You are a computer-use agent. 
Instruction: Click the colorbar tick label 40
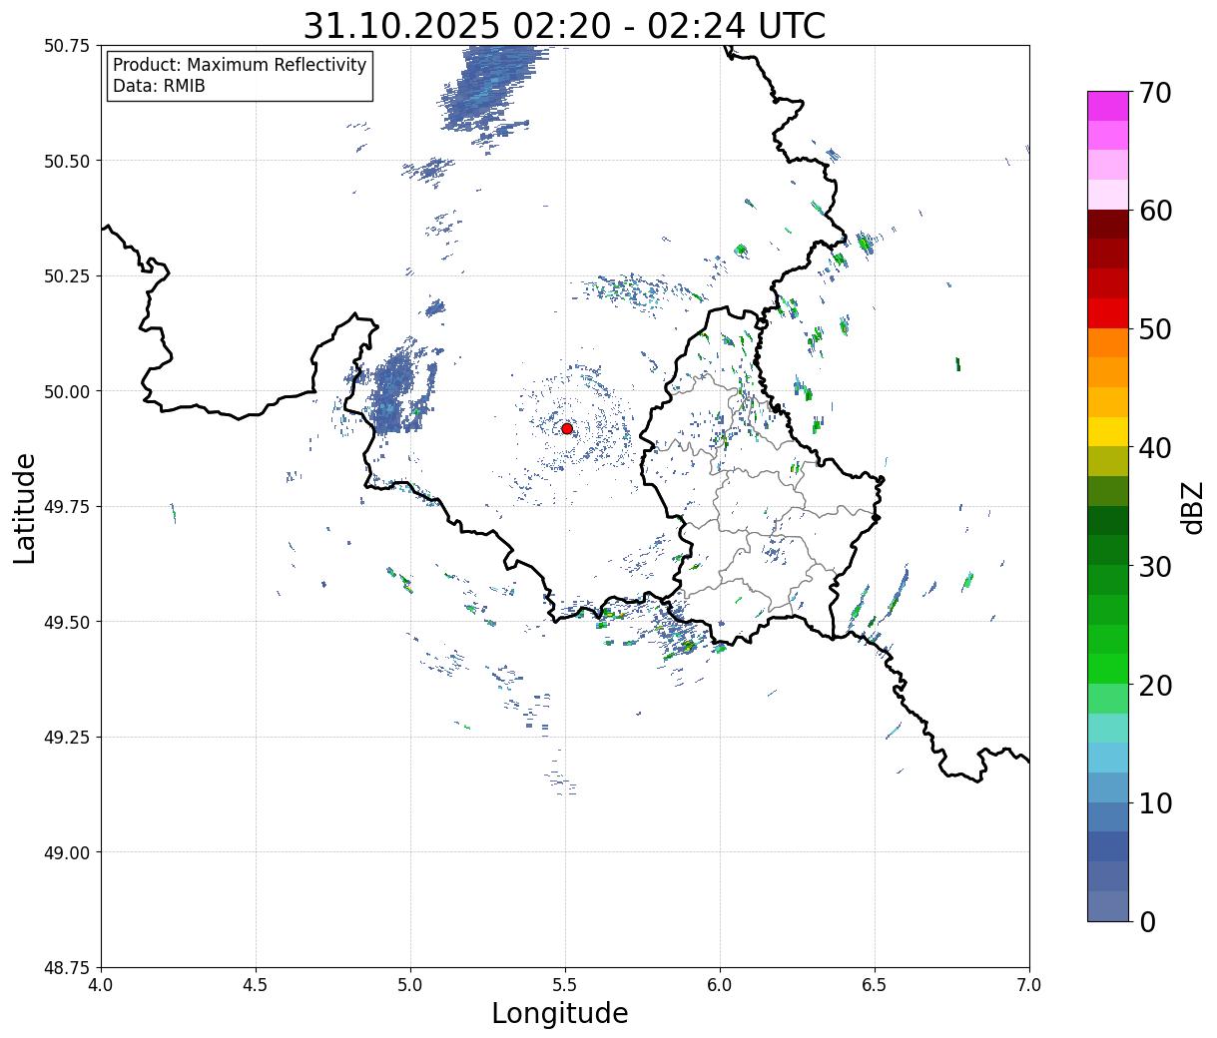pos(1155,447)
